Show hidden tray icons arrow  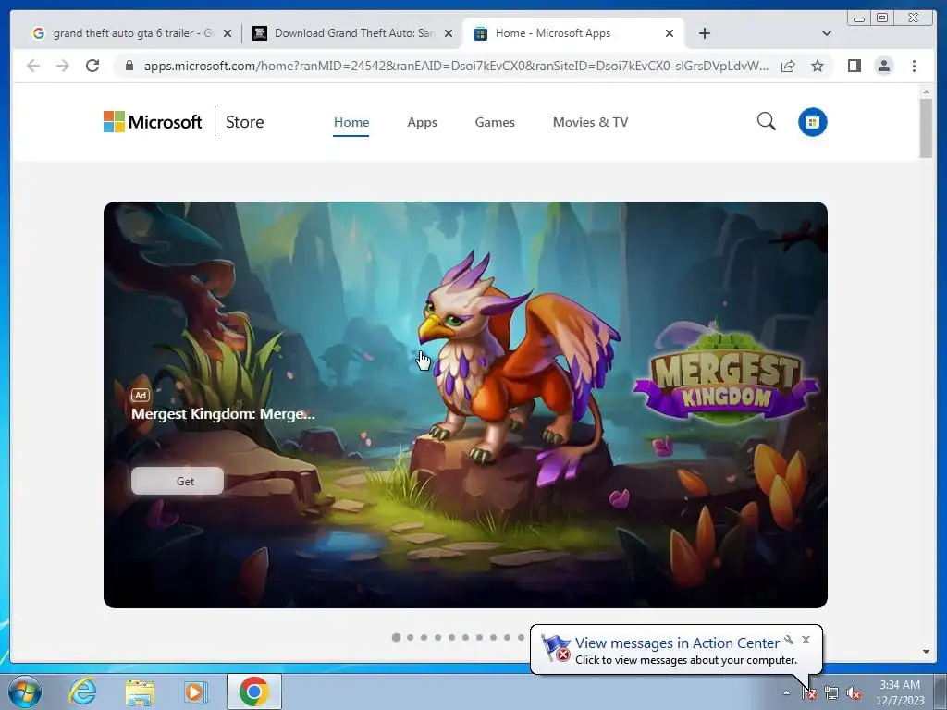tap(786, 692)
